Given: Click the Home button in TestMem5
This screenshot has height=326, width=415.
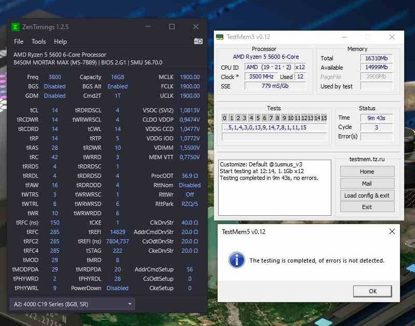Looking at the screenshot, I should tap(367, 172).
